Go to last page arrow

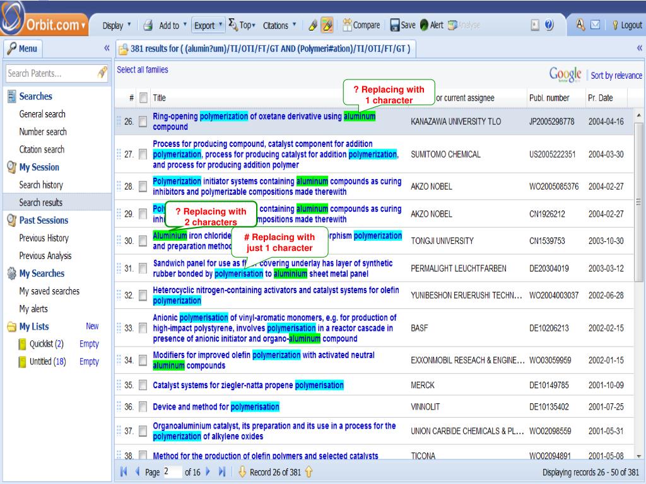pyautogui.click(x=222, y=471)
